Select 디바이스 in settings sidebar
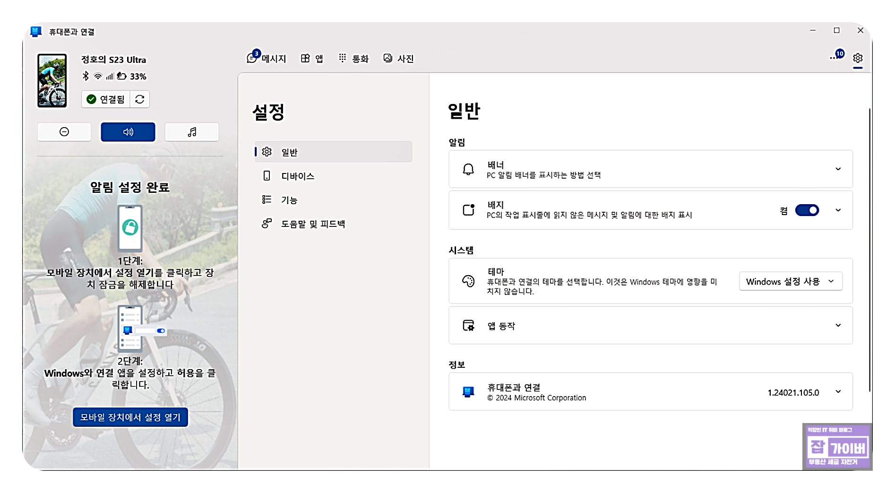 click(333, 176)
